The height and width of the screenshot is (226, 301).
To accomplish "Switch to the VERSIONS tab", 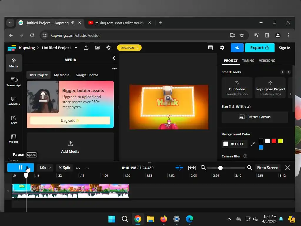I will pyautogui.click(x=267, y=61).
